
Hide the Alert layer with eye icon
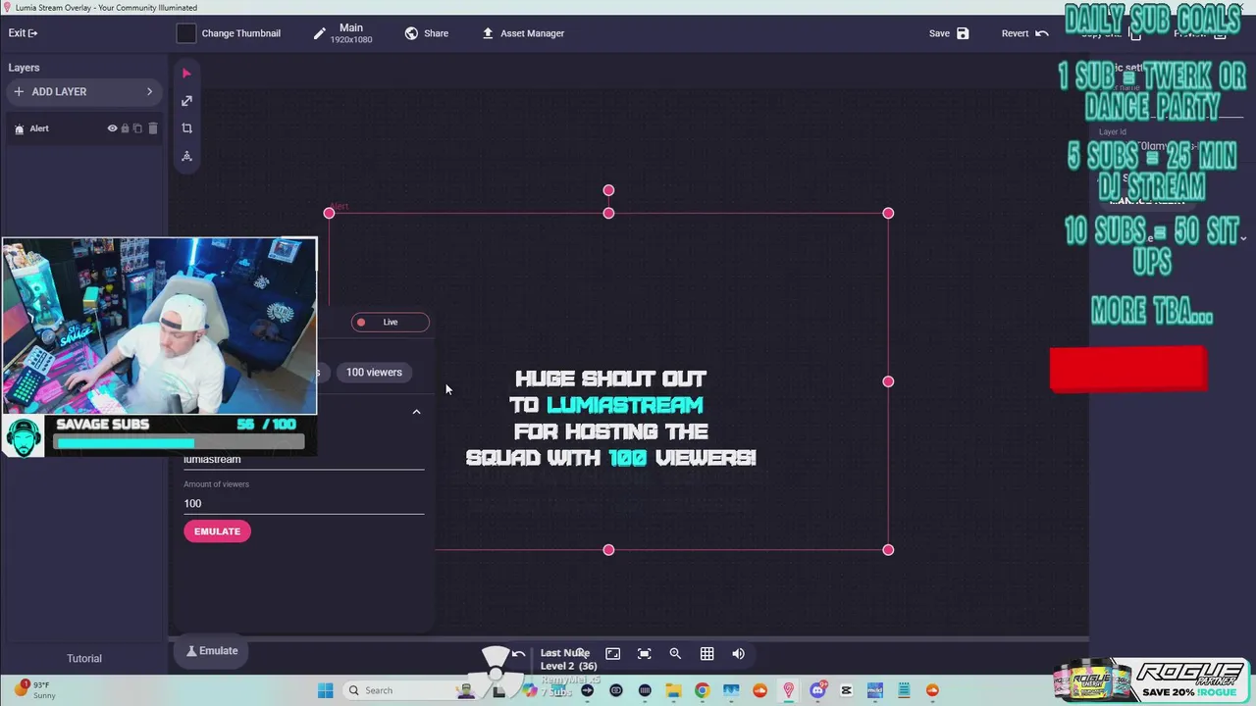(x=112, y=128)
